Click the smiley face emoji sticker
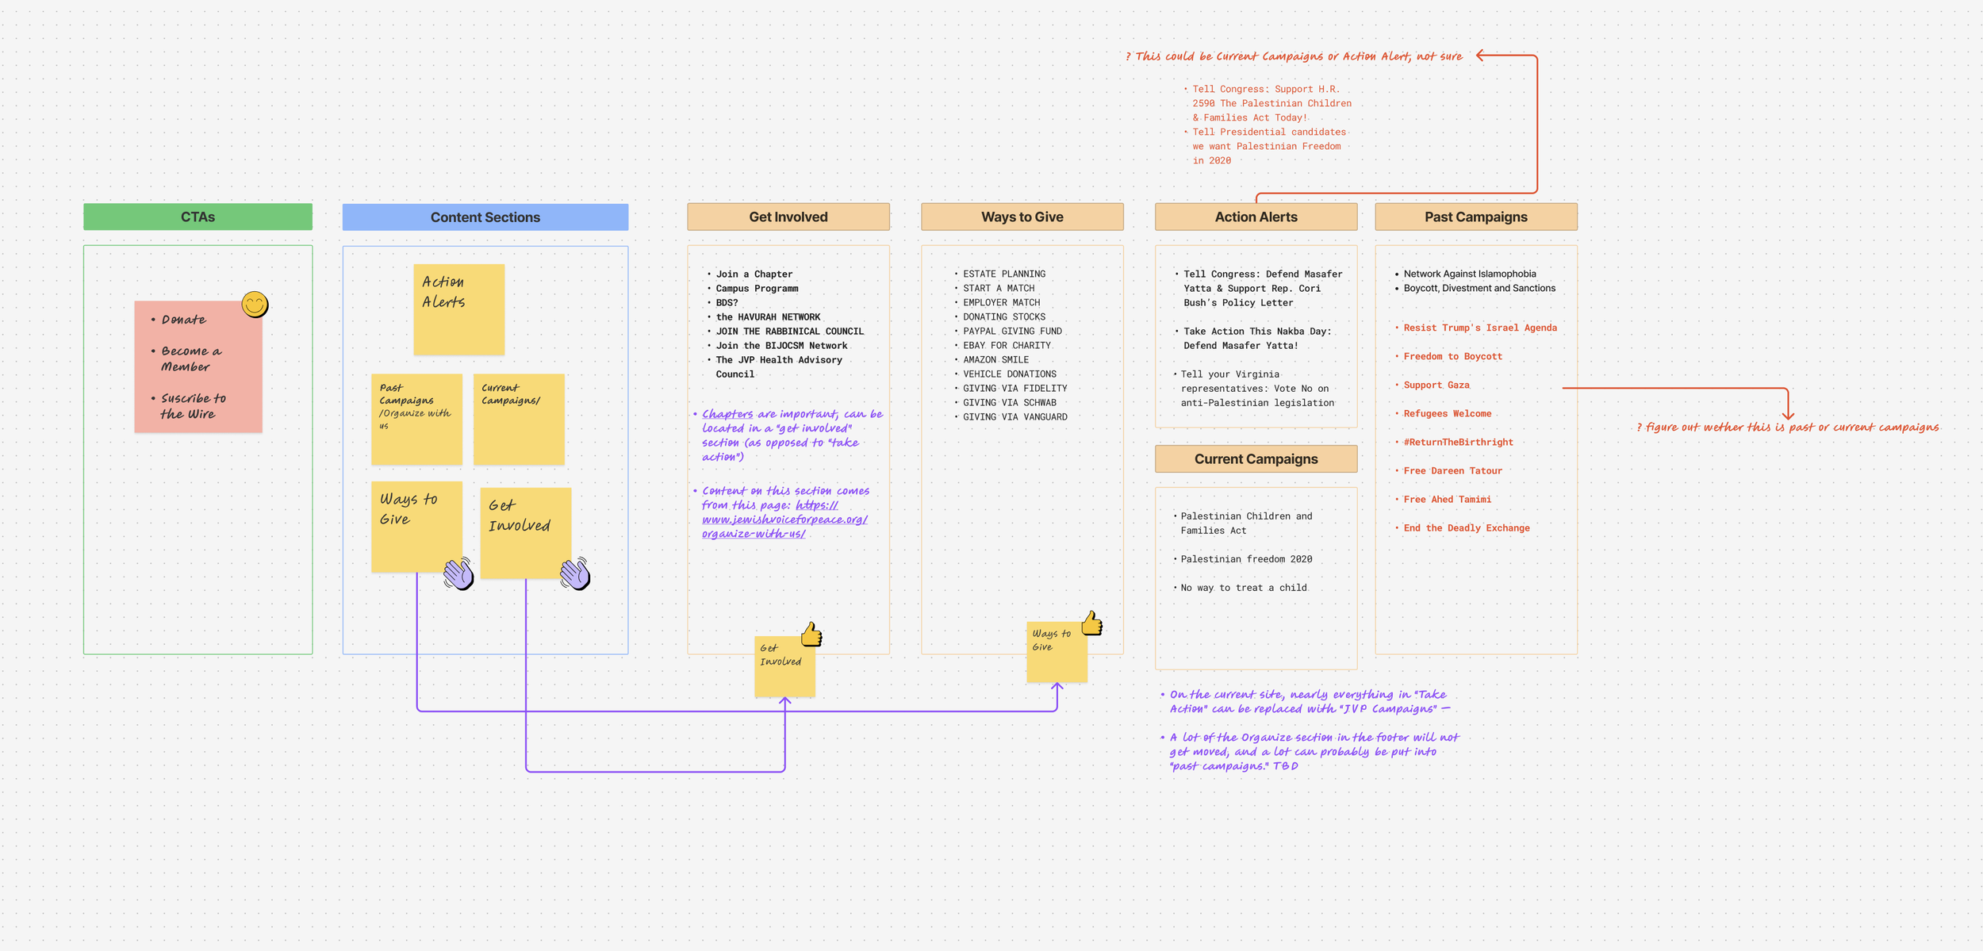This screenshot has width=1983, height=951. pos(255,305)
